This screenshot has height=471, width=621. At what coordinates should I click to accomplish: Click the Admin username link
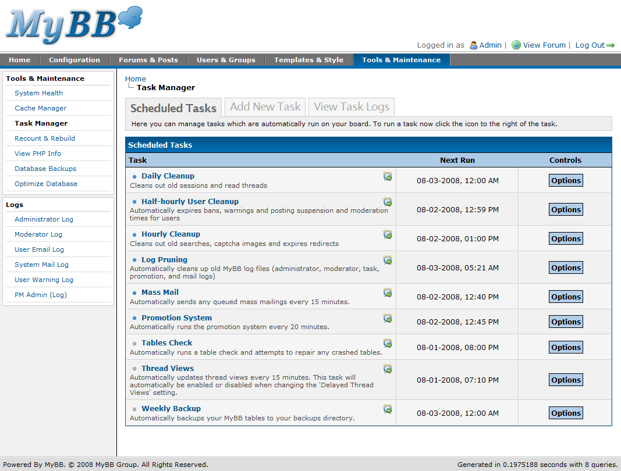click(490, 45)
